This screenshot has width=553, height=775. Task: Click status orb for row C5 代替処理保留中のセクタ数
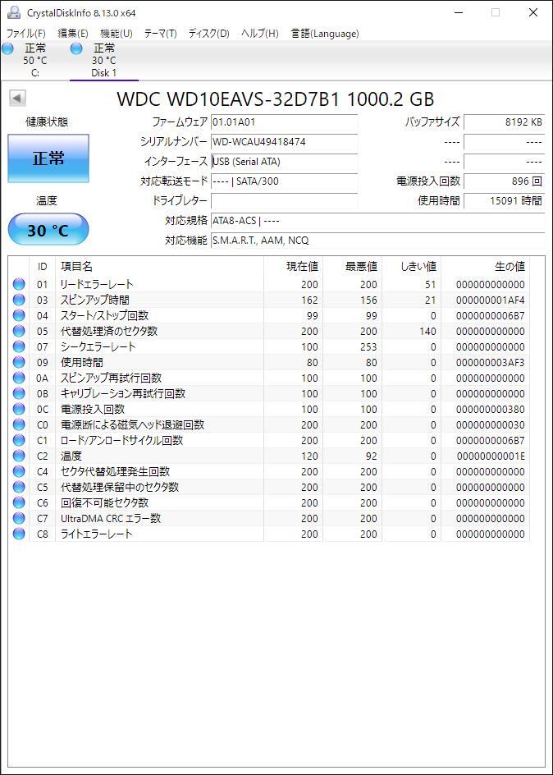tap(19, 487)
